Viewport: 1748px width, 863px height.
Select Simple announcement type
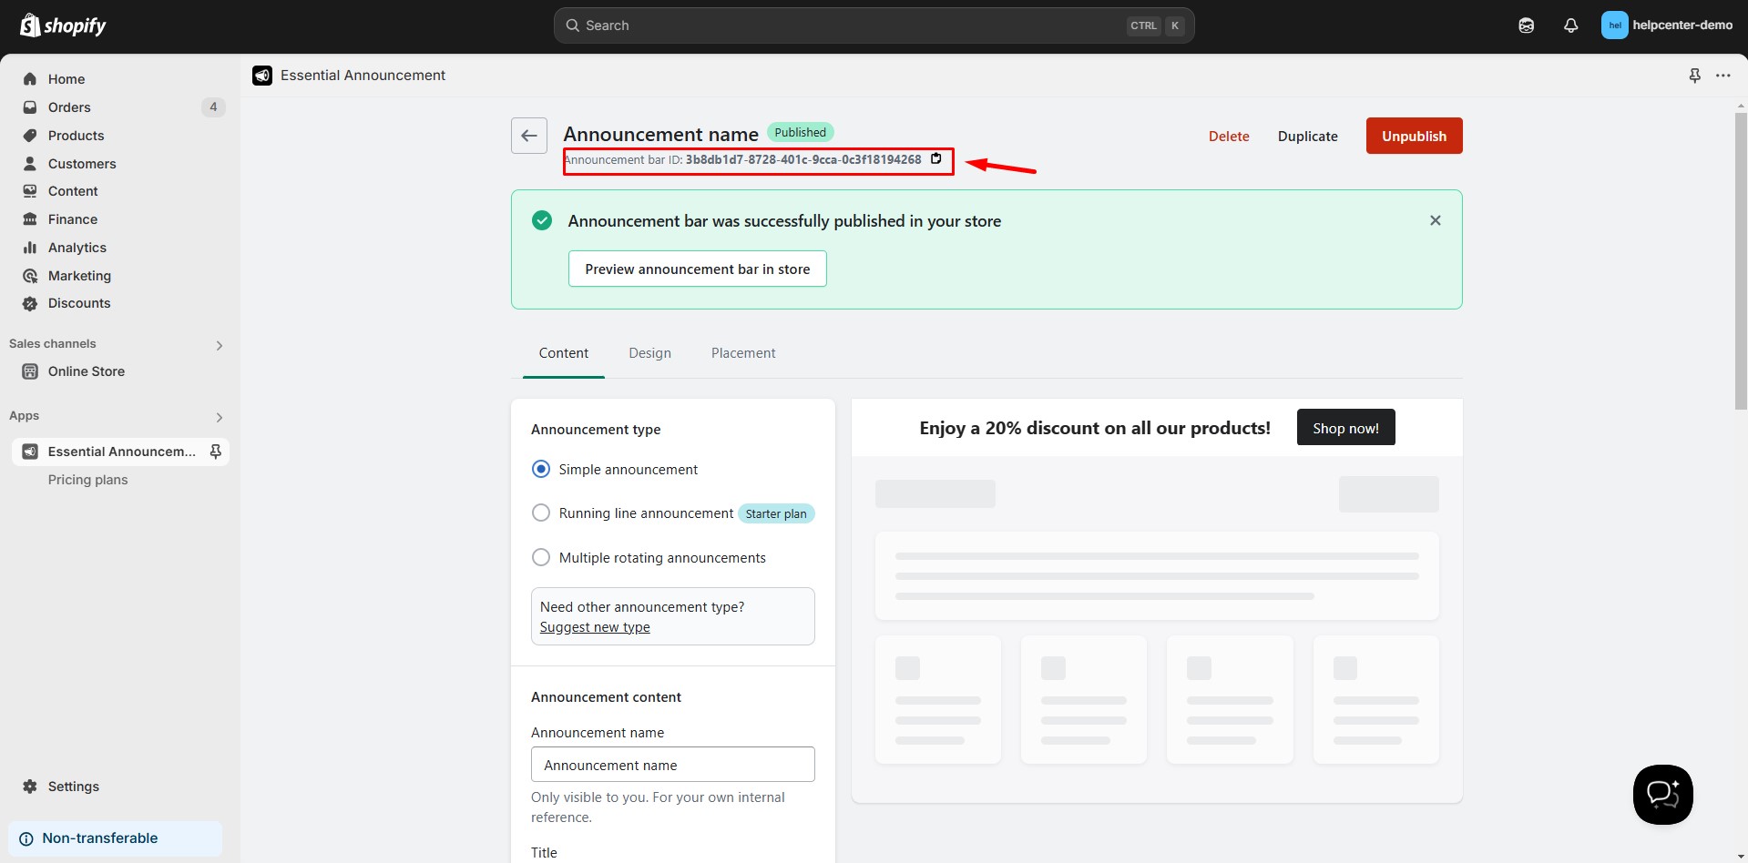(541, 469)
